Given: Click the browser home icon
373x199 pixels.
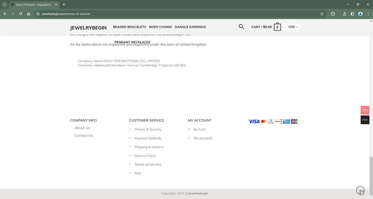Looking at the screenshot, I should [x=28, y=14].
